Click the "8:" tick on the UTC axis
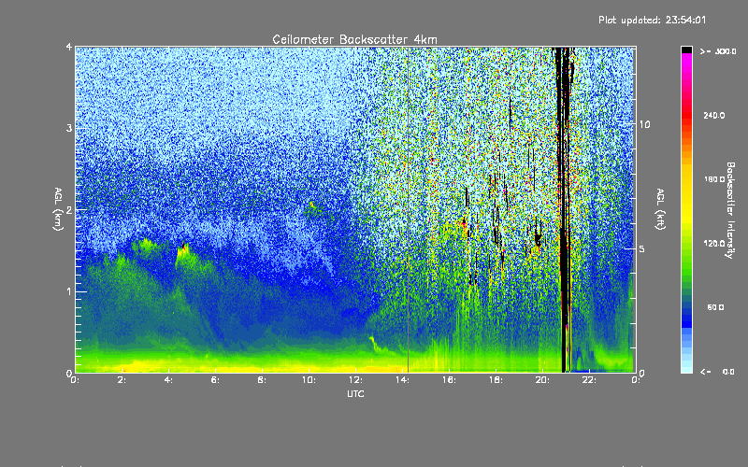Screen dimensions: 748x467 pyautogui.click(x=262, y=380)
